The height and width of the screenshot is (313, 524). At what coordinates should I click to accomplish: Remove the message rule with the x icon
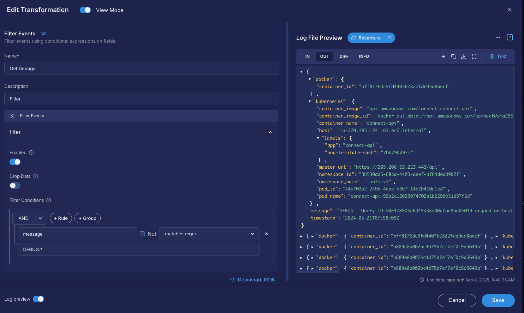coord(266,234)
